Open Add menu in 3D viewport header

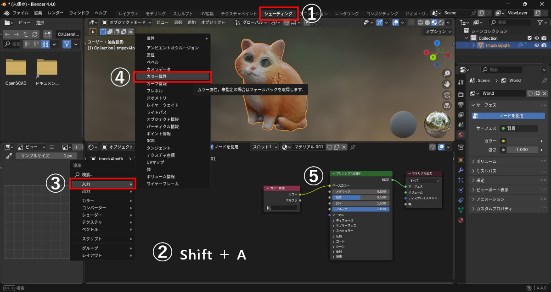(191, 22)
